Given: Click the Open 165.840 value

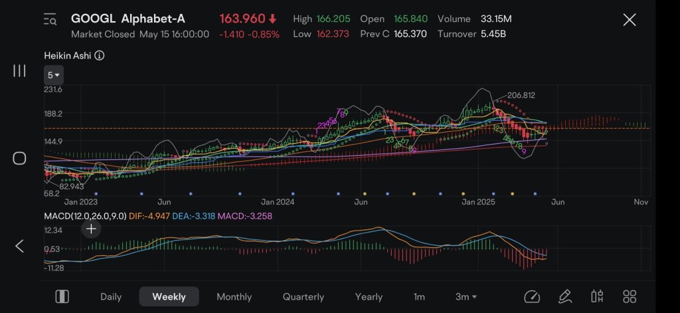Looking at the screenshot, I should click(410, 19).
